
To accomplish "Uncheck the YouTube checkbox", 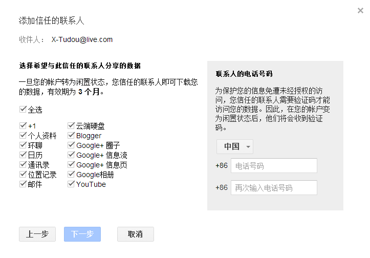I will (x=71, y=184).
